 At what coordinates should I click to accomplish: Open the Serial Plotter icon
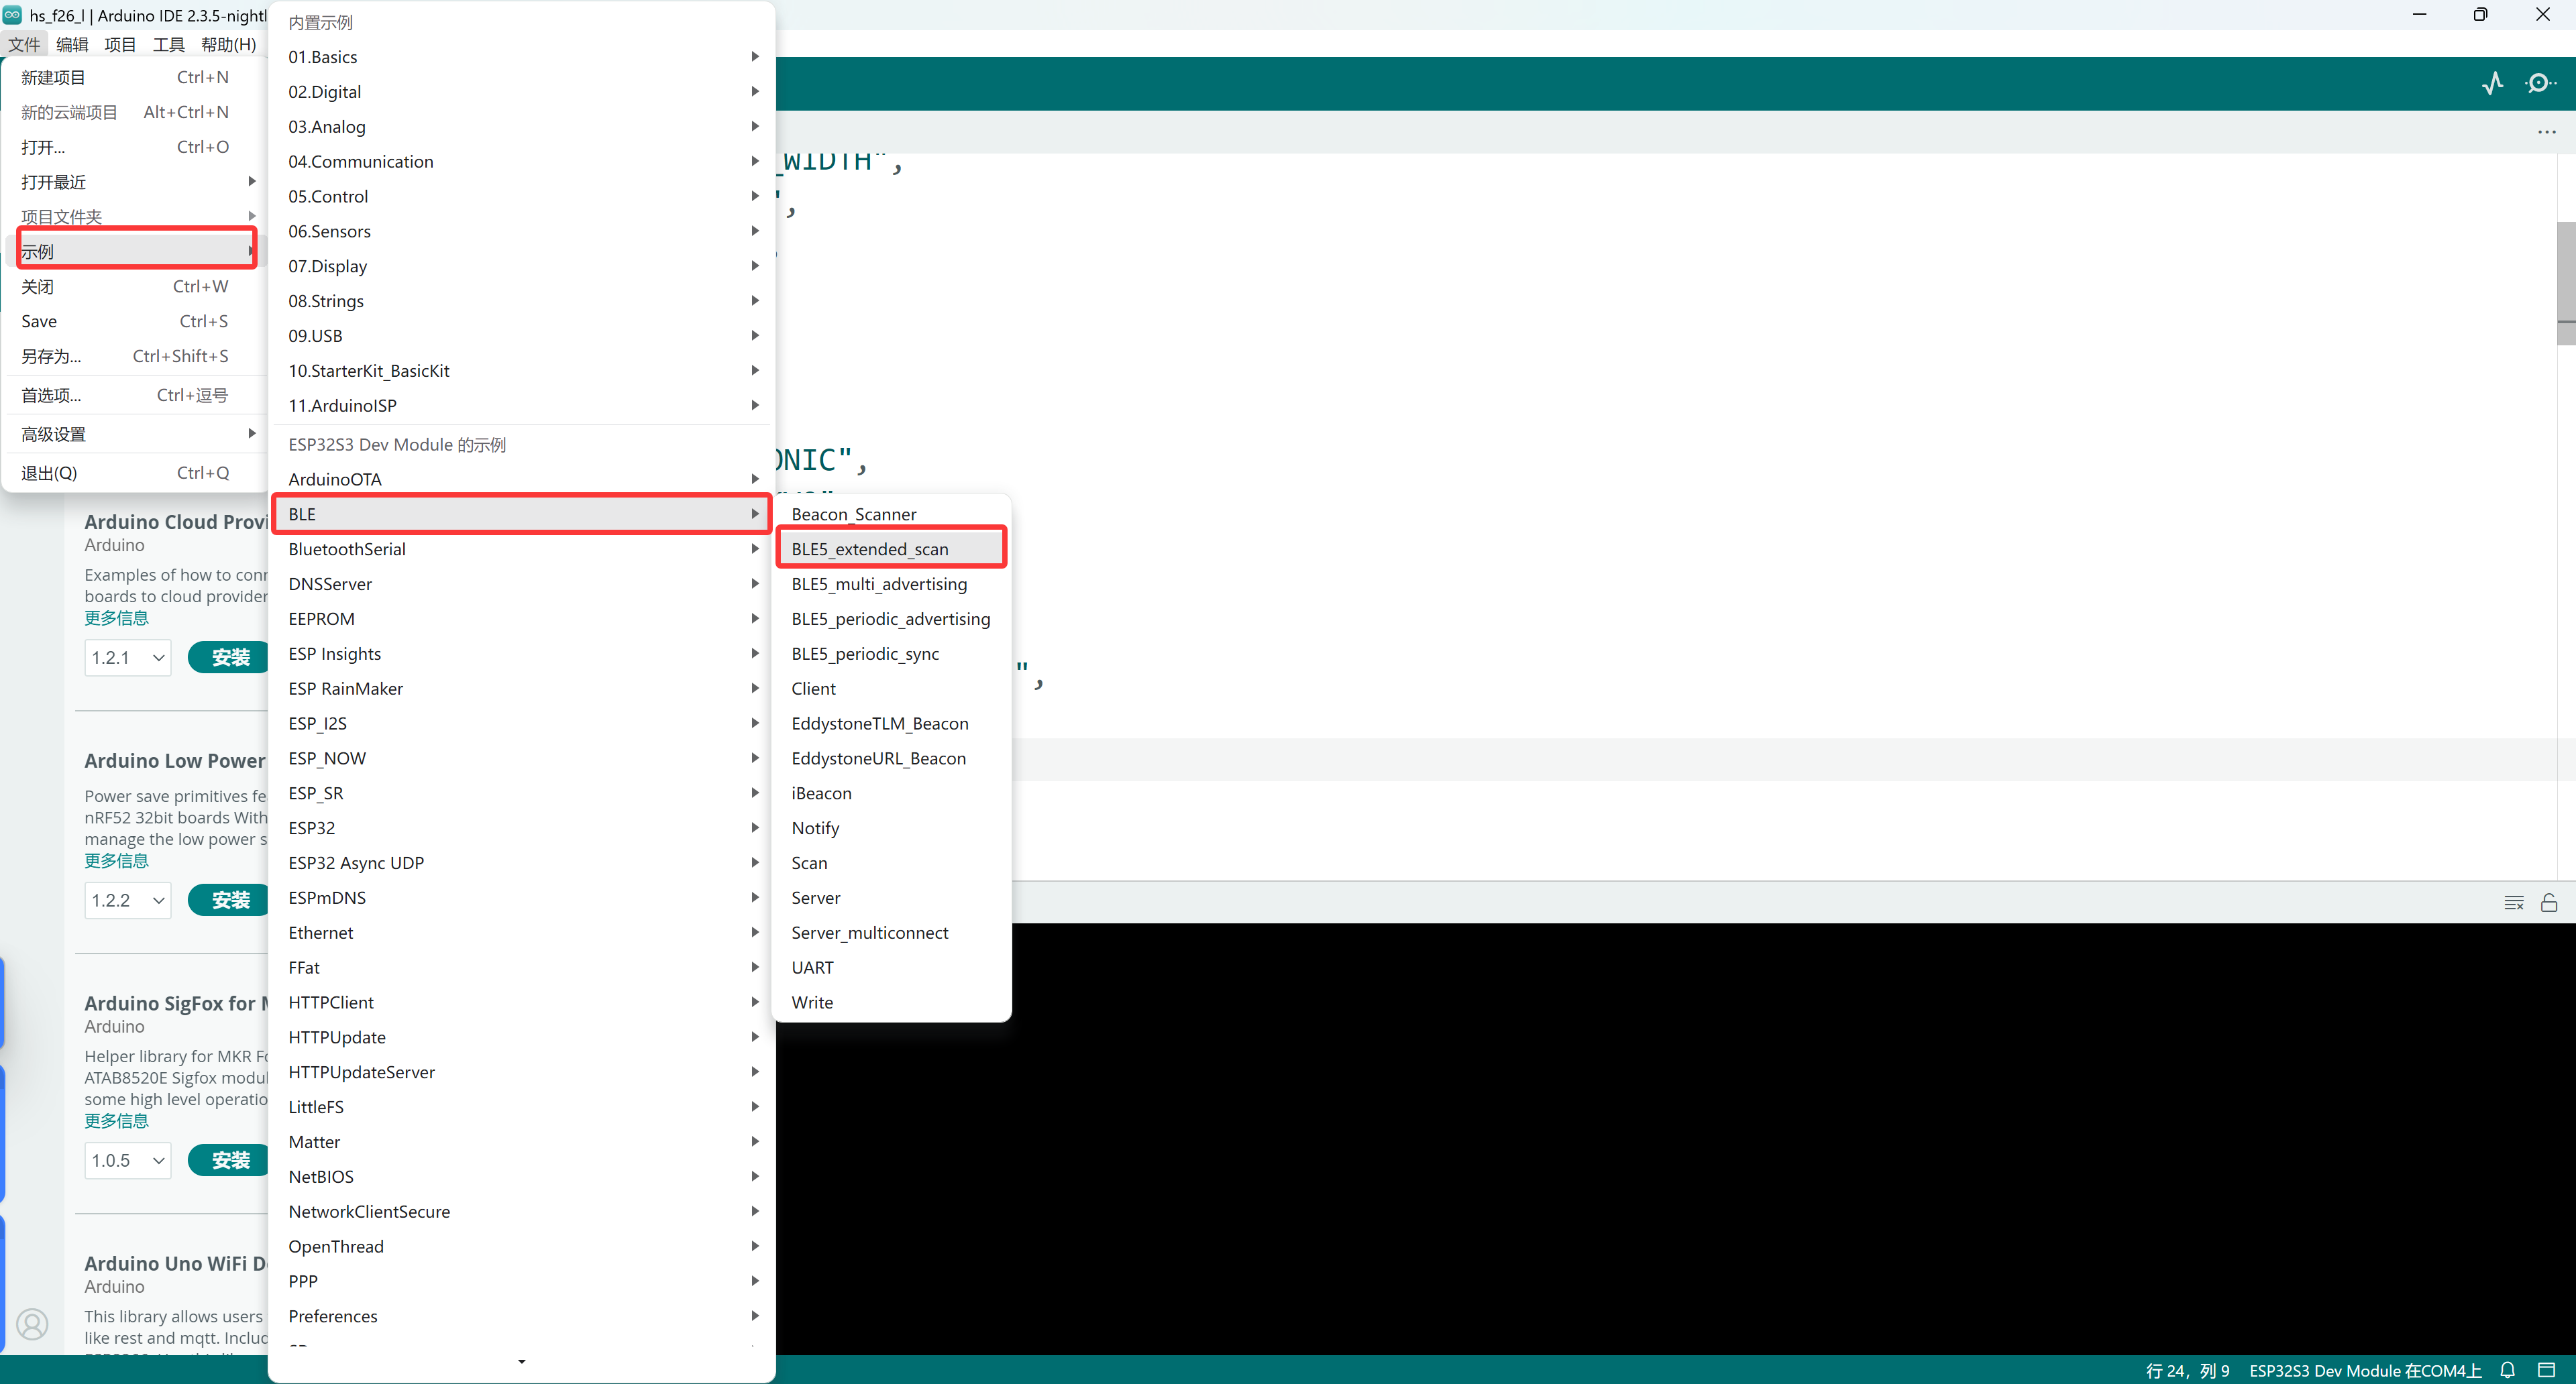(x=2492, y=83)
